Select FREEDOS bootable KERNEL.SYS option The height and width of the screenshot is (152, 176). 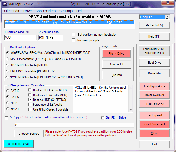[x=7, y=71]
